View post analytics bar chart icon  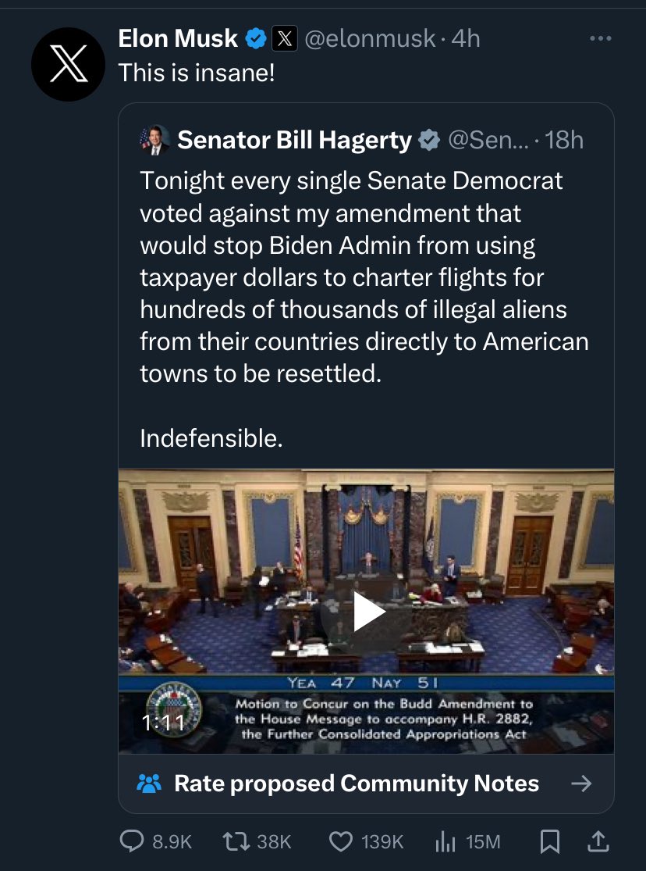(444, 841)
